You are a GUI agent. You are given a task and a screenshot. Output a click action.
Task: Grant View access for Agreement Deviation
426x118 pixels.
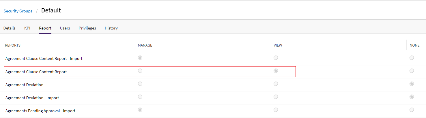[276, 84]
